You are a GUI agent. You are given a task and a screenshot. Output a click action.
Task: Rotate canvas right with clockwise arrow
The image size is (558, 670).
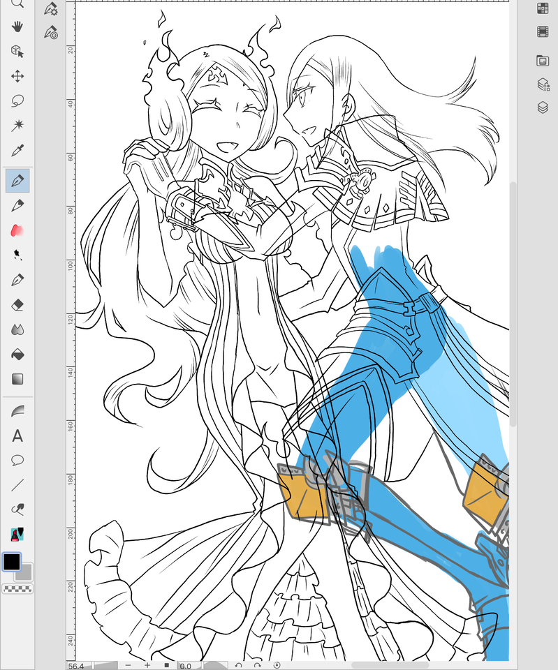click(x=258, y=665)
